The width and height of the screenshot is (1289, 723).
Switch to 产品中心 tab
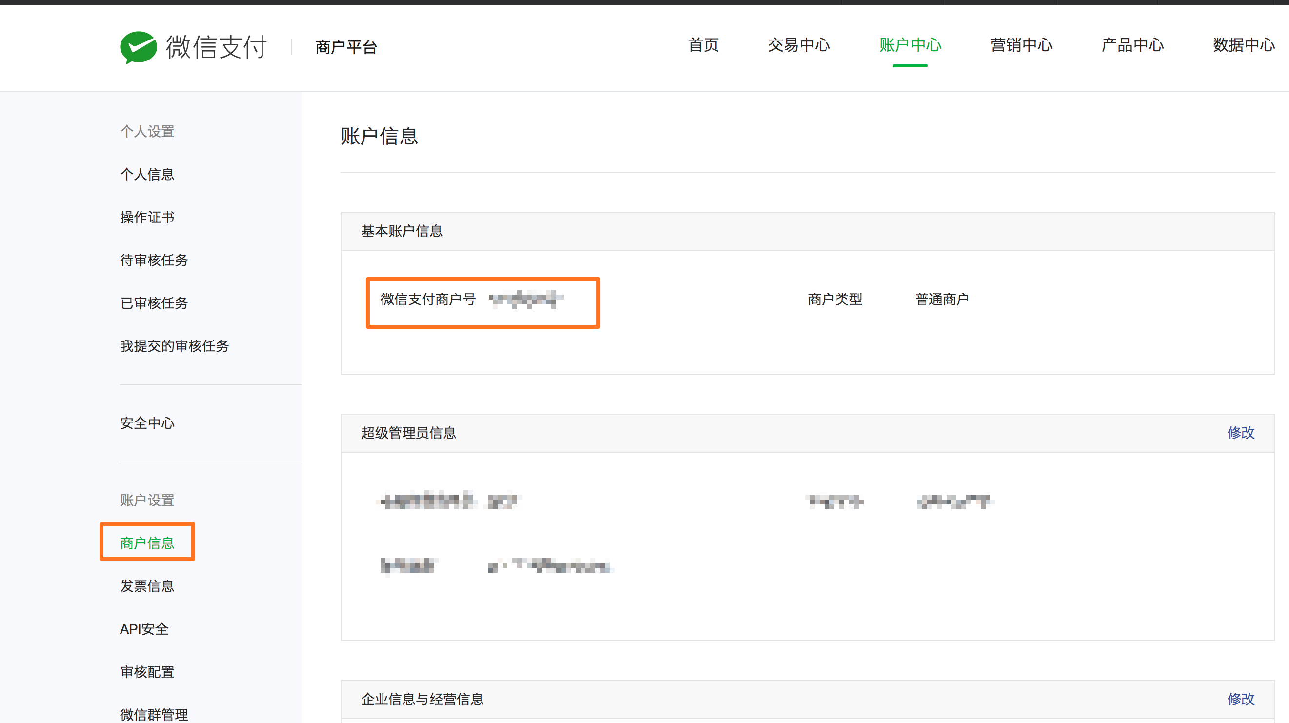[1132, 45]
